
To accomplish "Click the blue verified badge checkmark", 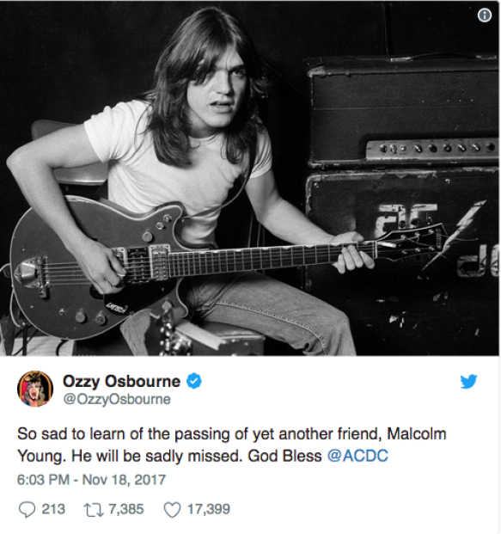I will [x=194, y=381].
